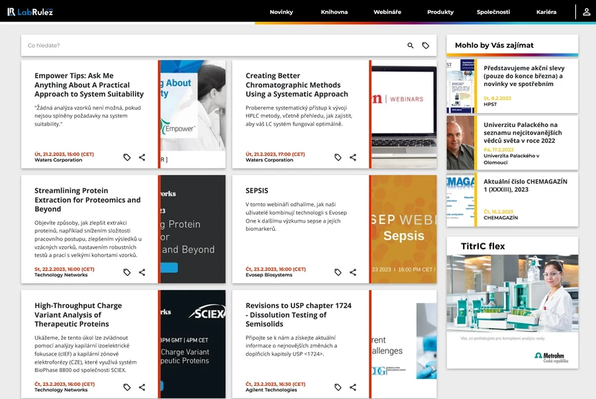Go to Webináře section
The width and height of the screenshot is (596, 399).
click(387, 12)
